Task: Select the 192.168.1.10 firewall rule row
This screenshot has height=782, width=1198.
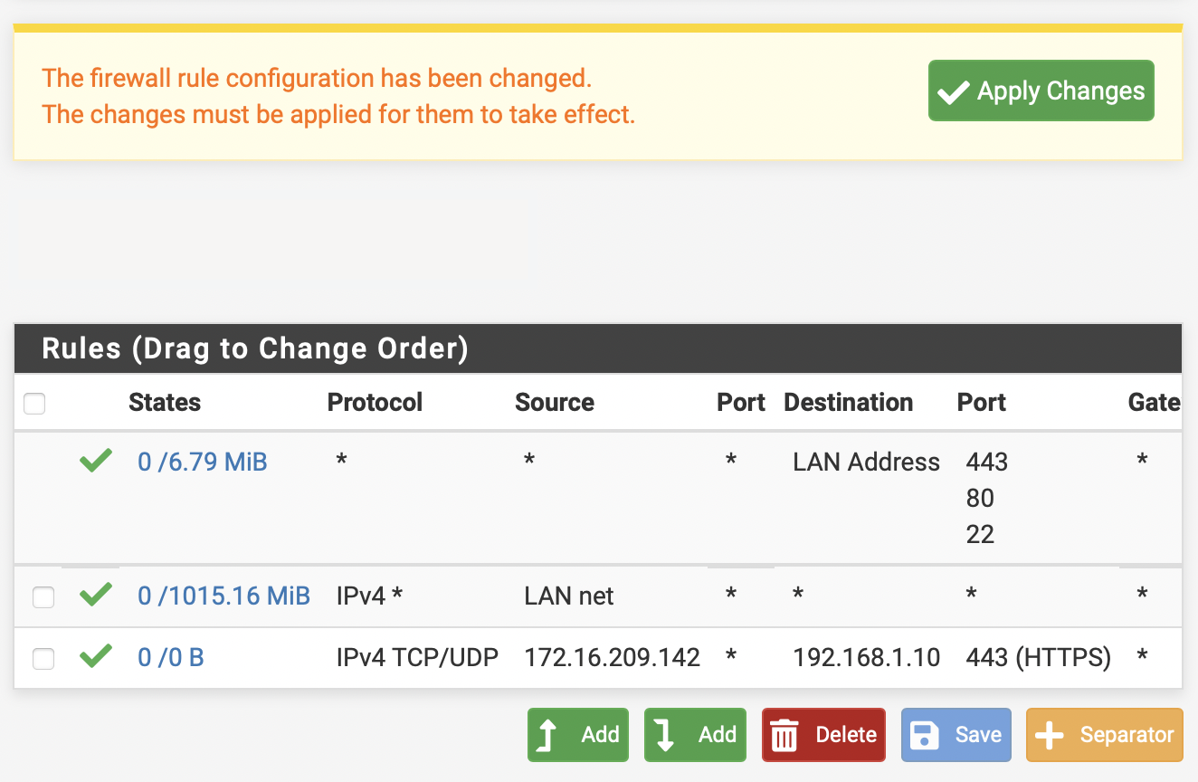Action: (597, 657)
